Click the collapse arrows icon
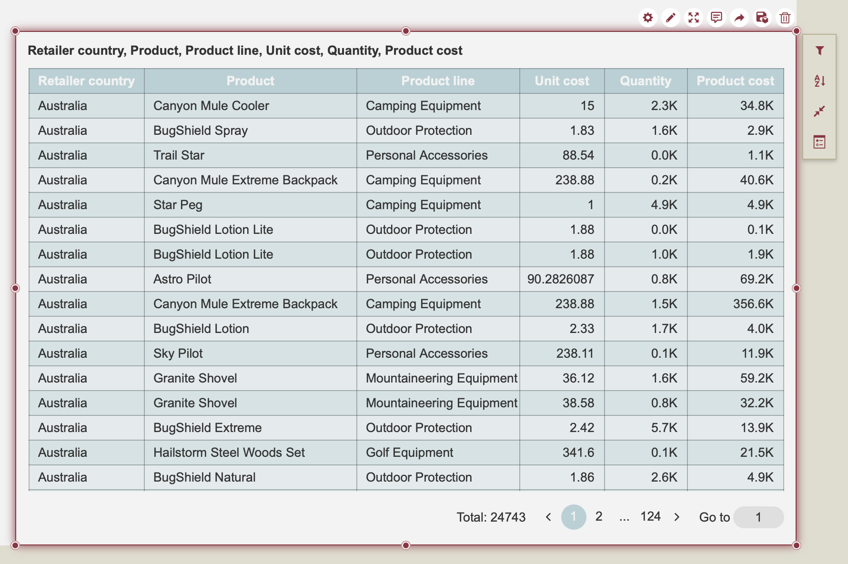Image resolution: width=848 pixels, height=564 pixels. pyautogui.click(x=819, y=111)
